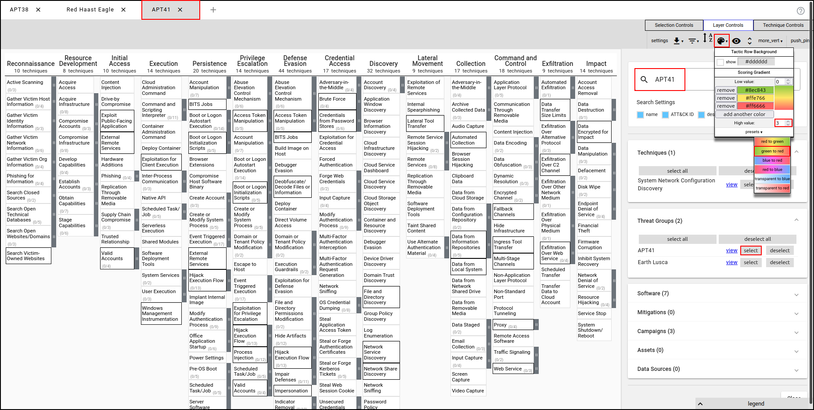Click the Low value number field
Viewport: 814px width, 410px height.
pyautogui.click(x=783, y=82)
